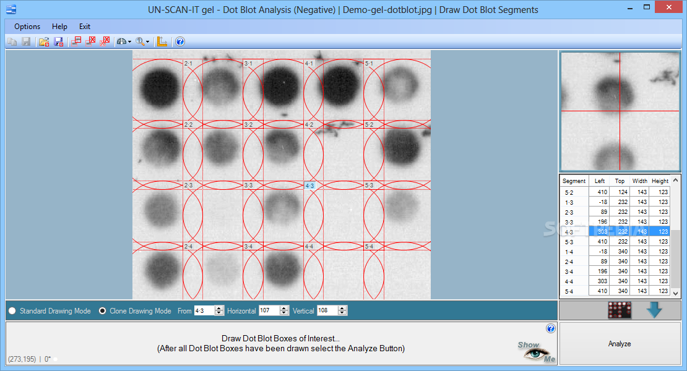Click the Top column header
Viewport: 687px width, 371px height.
tap(620, 181)
